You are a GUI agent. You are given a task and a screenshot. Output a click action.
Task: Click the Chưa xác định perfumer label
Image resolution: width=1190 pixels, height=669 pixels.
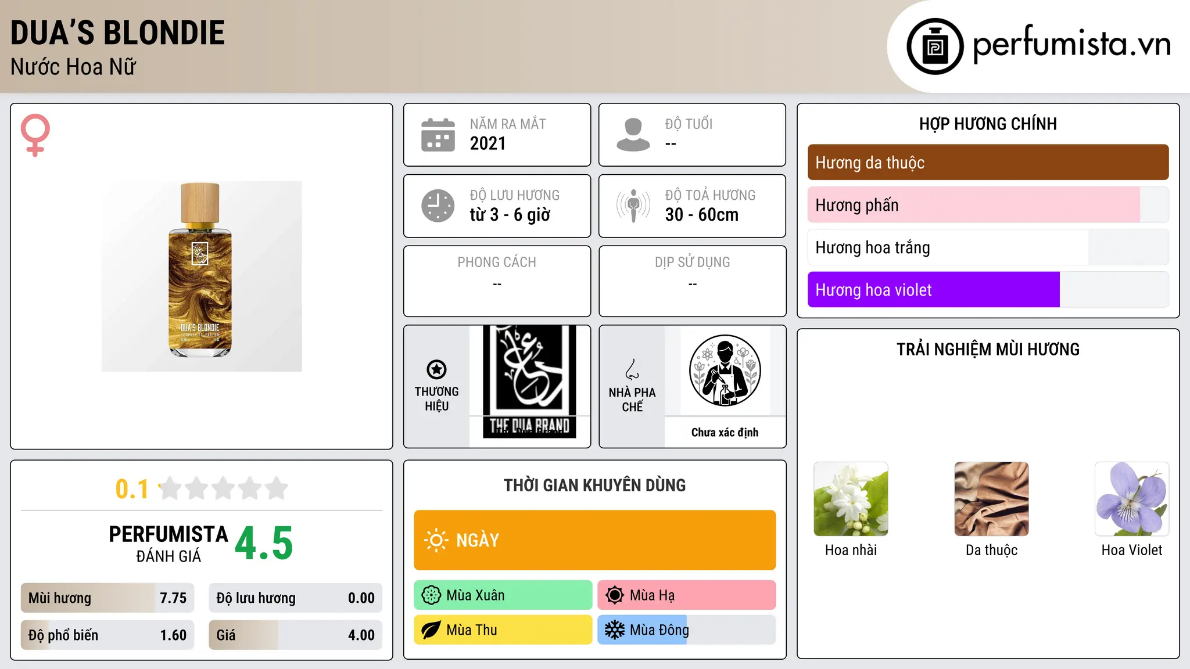[x=725, y=432]
